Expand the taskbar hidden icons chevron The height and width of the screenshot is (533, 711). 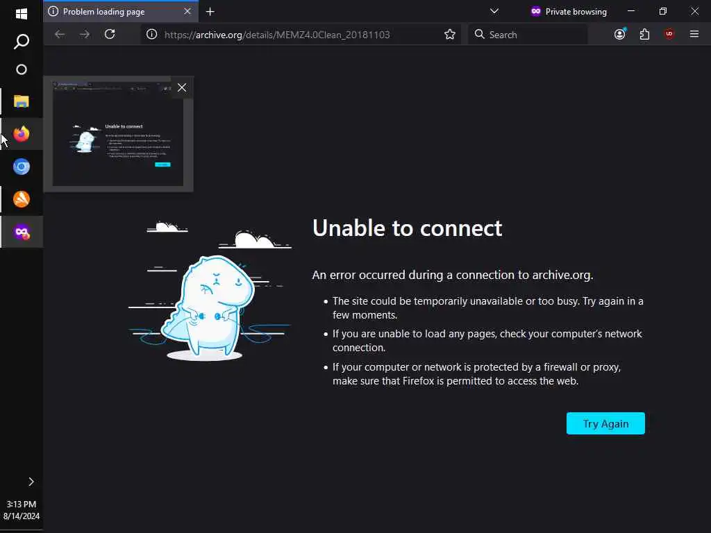[x=31, y=482]
